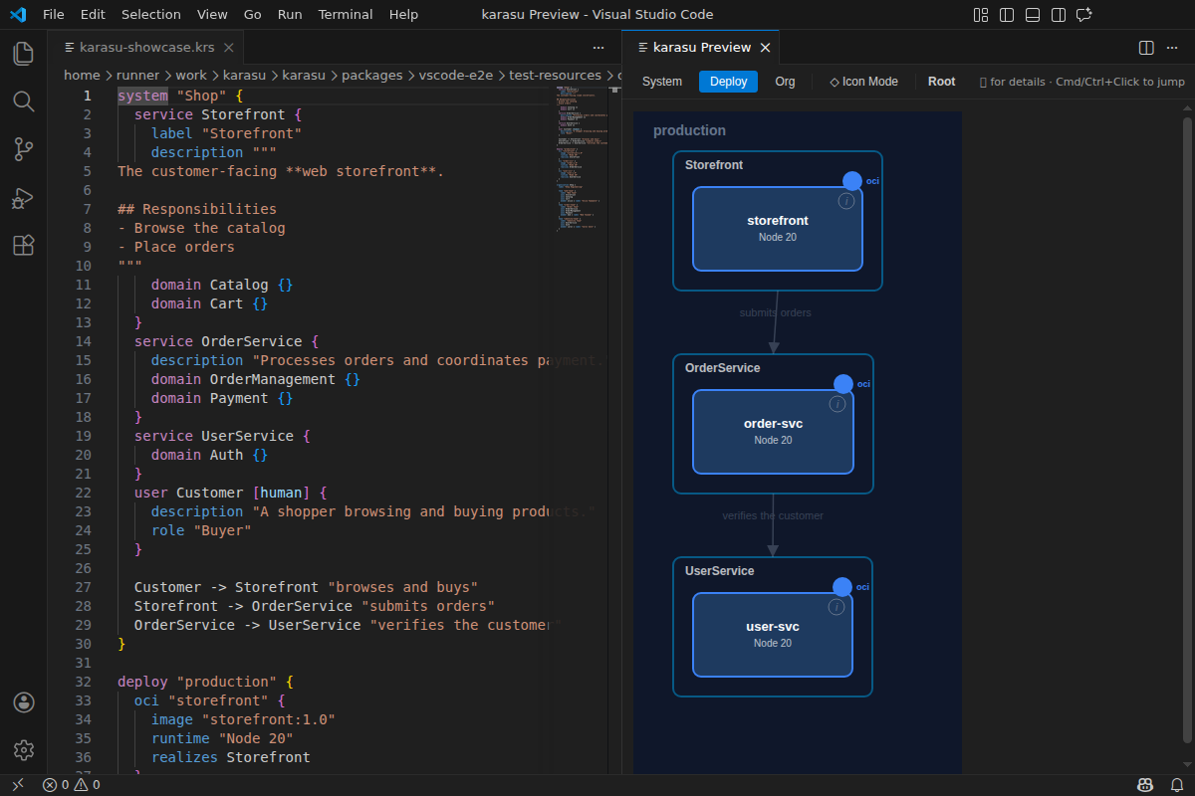Toggle the bottom panel icon

click(x=1033, y=15)
